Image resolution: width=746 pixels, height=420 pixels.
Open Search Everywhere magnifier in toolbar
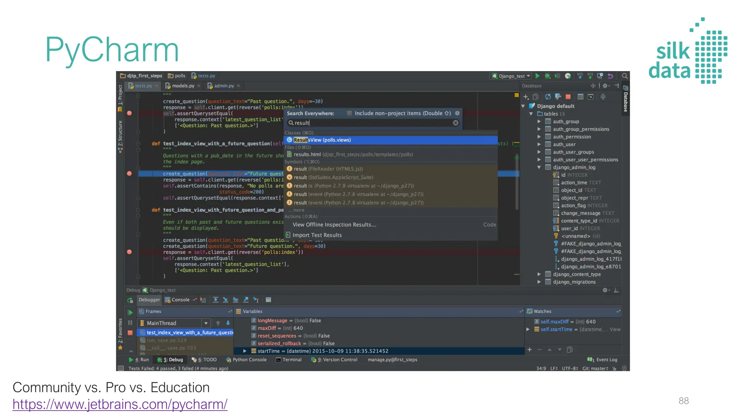coord(624,76)
